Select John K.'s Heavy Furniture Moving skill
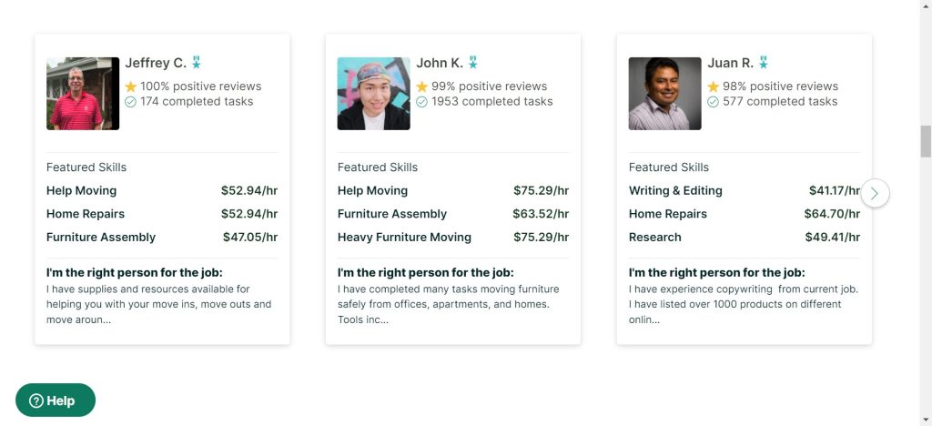The width and height of the screenshot is (932, 426). pos(404,238)
